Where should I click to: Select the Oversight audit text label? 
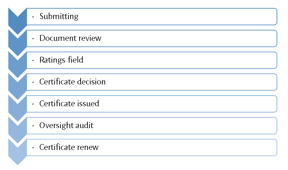pos(66,125)
